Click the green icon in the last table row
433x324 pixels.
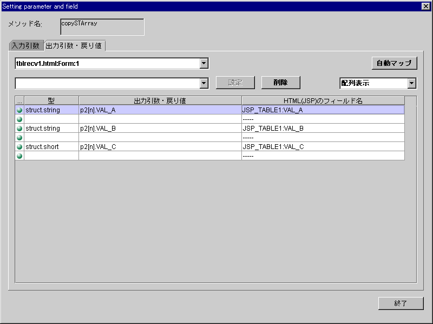[x=19, y=156]
